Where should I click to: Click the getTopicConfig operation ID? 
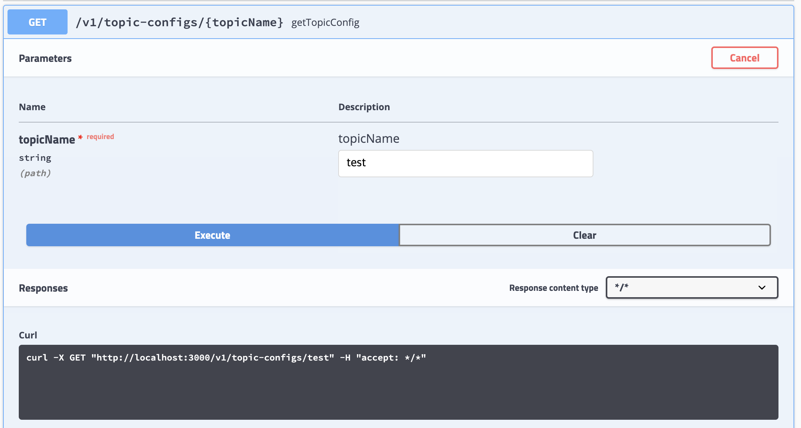point(325,22)
